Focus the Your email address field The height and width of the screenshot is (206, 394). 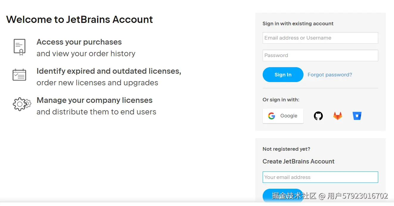(320, 177)
